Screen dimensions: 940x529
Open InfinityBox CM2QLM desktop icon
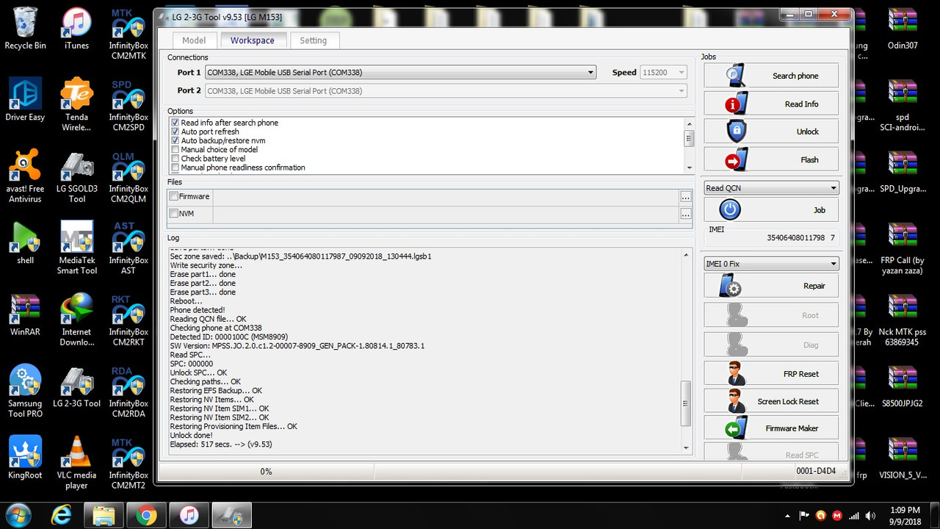(128, 176)
